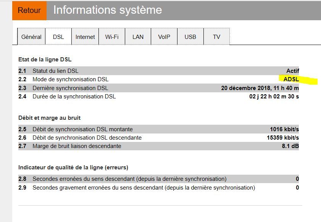Viewport: 321px width, 222px height.
Task: Click the Mode de synchronisation DSL label
Action: 70,79
